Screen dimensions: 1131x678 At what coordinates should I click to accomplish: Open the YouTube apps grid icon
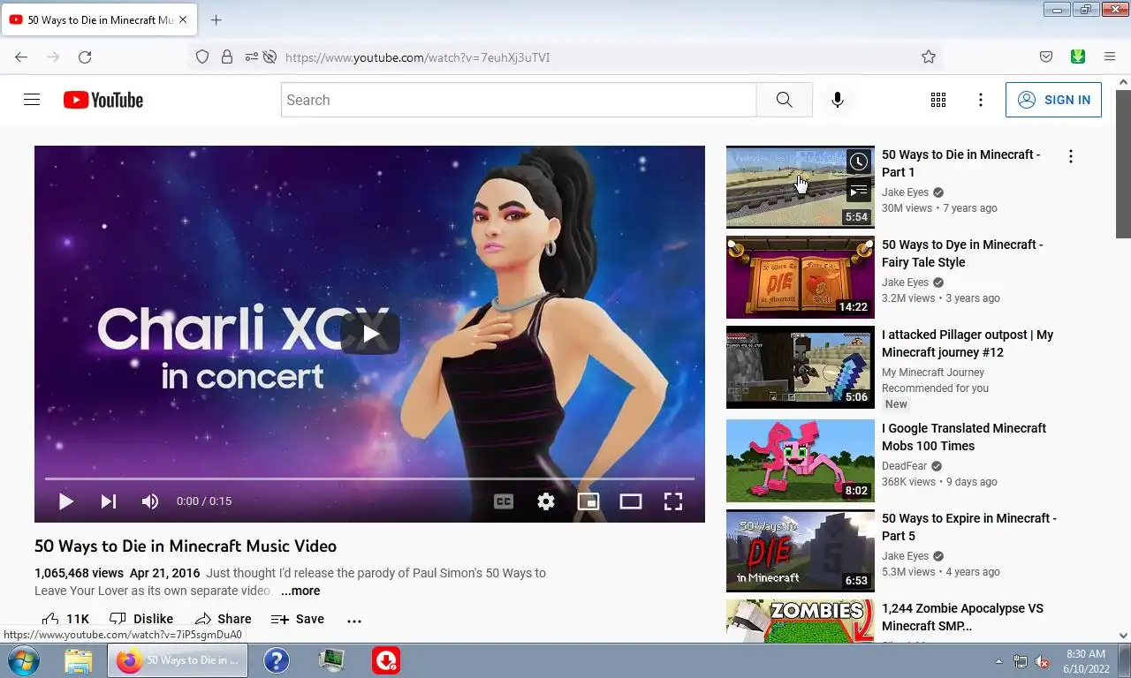point(938,100)
